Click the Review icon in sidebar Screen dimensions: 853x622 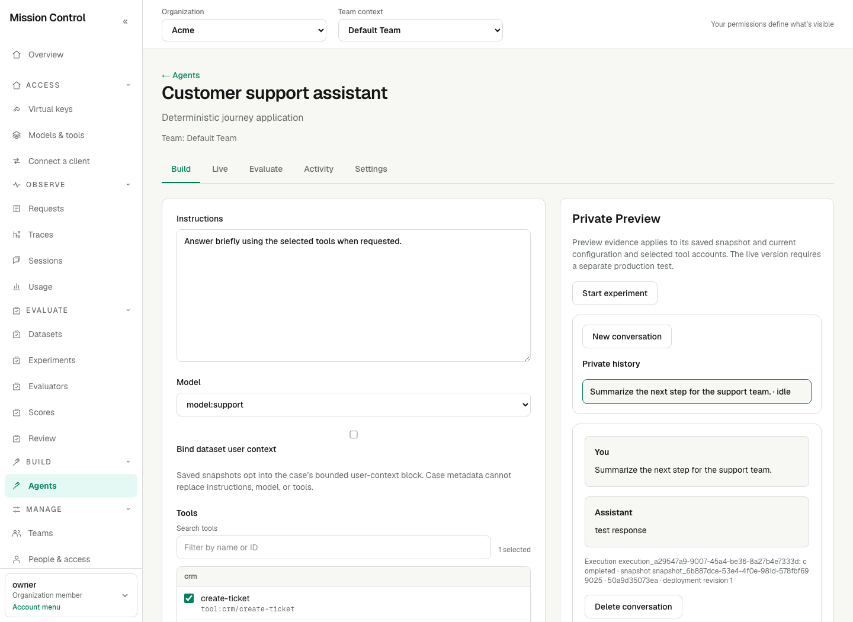pyautogui.click(x=17, y=438)
